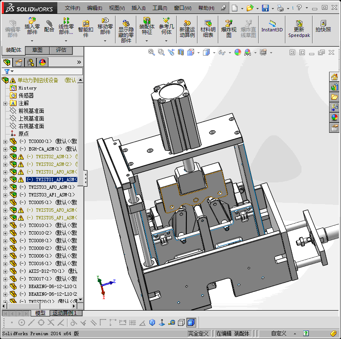Screen dimensions: 341x339
Task: Click Edit Appearance color ball icon
Action: tap(238, 52)
